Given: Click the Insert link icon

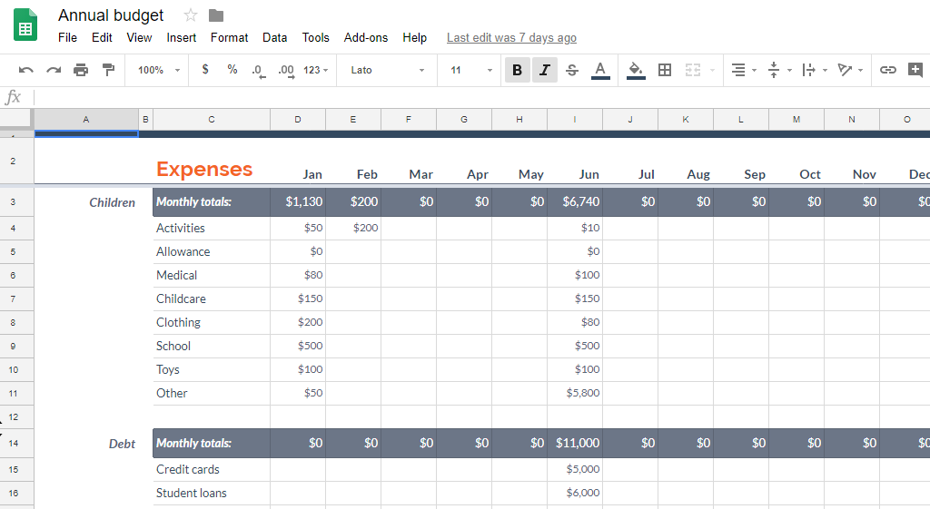Looking at the screenshot, I should coord(888,70).
